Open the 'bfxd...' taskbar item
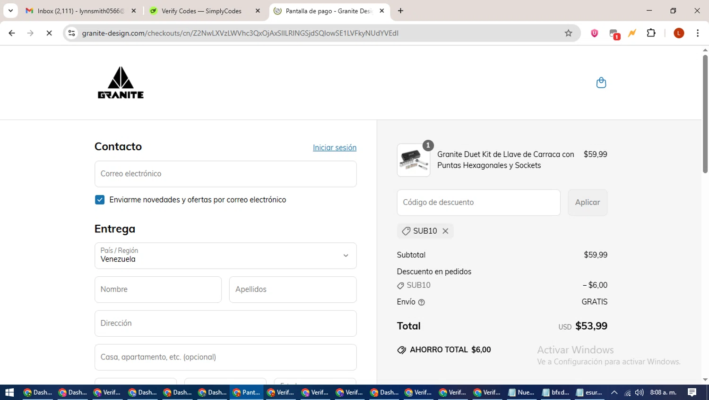The image size is (709, 400). 555,392
